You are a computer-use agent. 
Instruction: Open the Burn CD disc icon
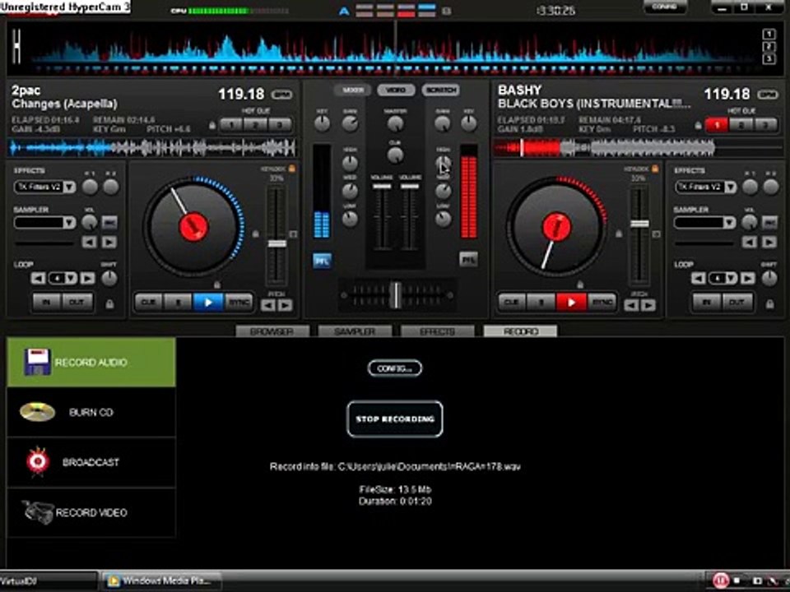(37, 411)
